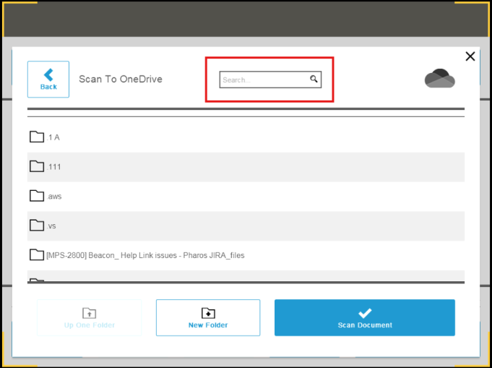Open the .aws folder icon

pos(37,196)
